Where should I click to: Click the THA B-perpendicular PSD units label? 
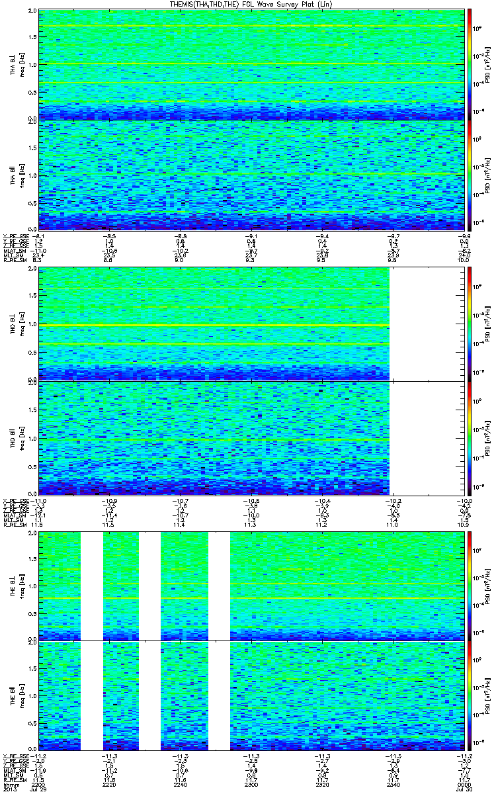(488, 64)
